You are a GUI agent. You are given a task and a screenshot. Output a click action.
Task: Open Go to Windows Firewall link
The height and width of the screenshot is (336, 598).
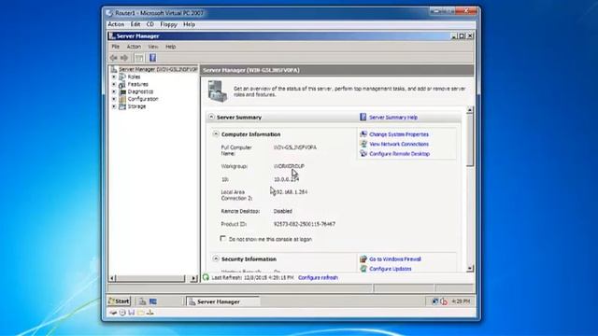click(395, 259)
